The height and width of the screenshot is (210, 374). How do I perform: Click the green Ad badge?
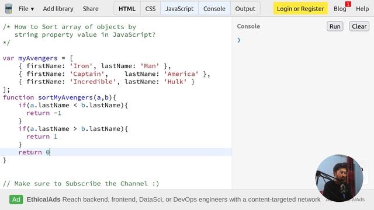click(16, 199)
